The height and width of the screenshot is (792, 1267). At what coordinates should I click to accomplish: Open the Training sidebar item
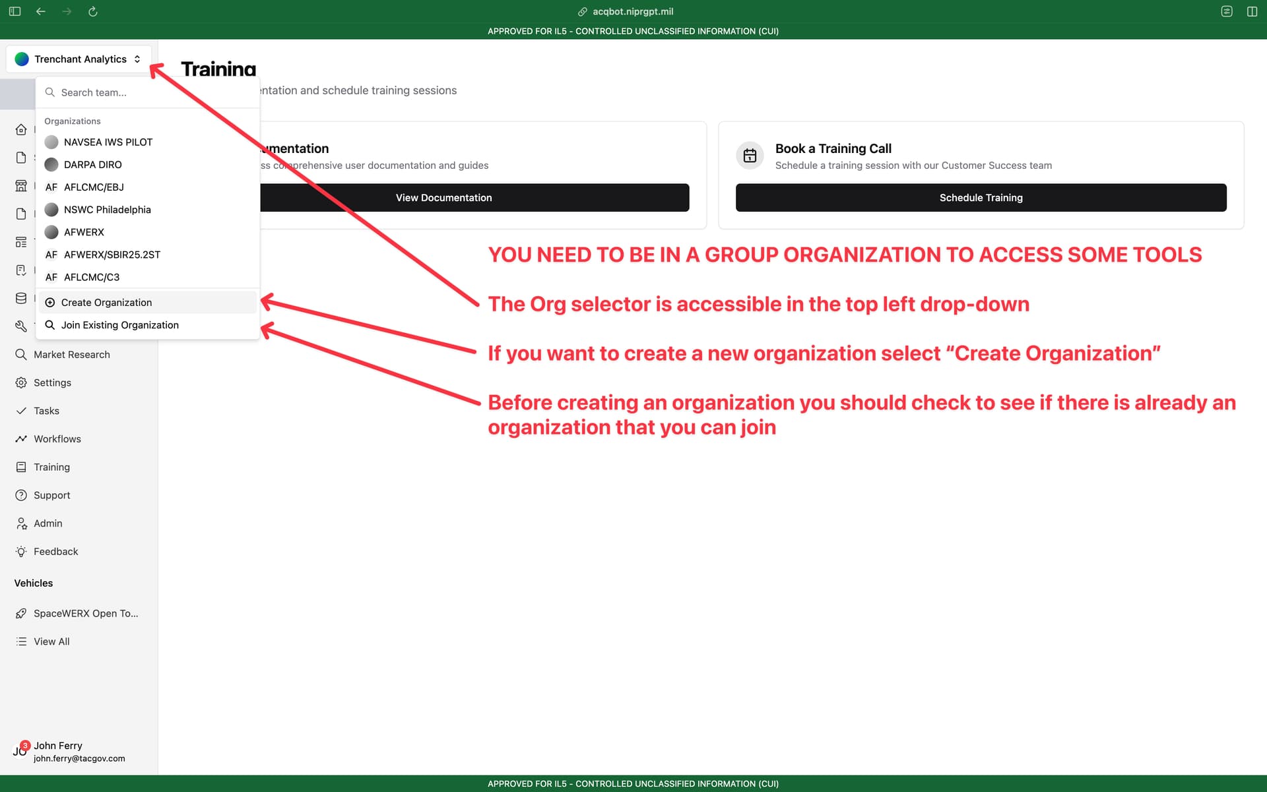tap(51, 468)
